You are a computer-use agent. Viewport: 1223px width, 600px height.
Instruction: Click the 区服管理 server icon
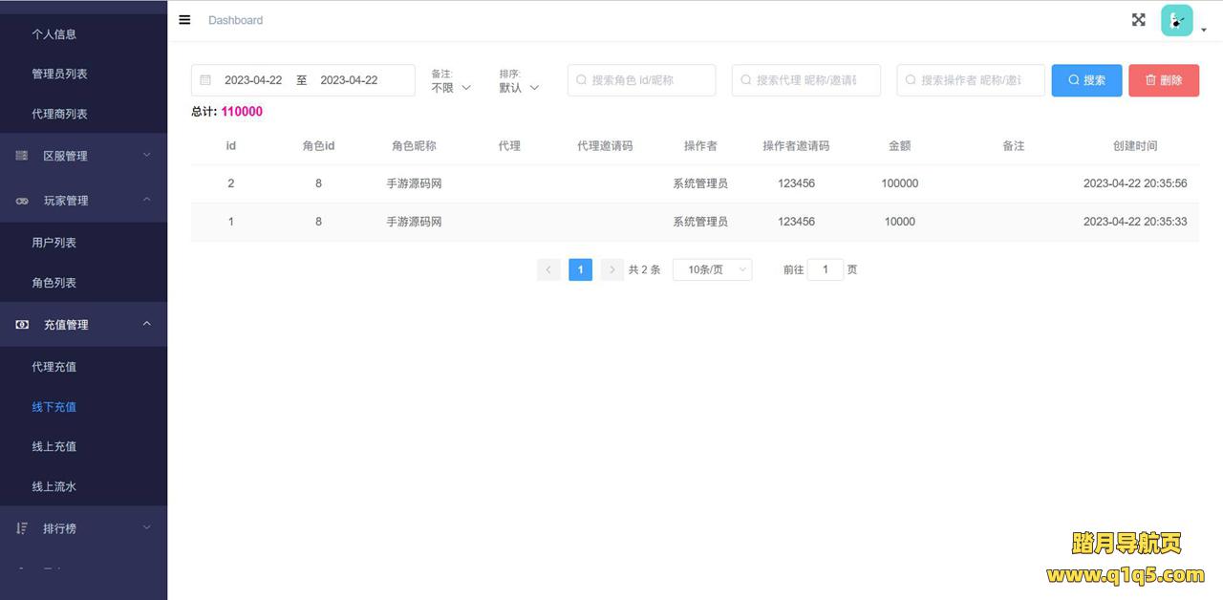[22, 156]
